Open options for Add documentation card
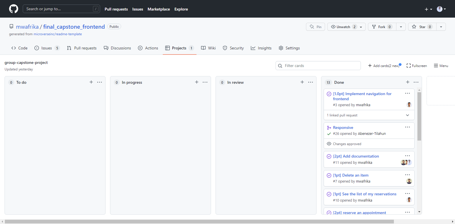 tap(408, 156)
